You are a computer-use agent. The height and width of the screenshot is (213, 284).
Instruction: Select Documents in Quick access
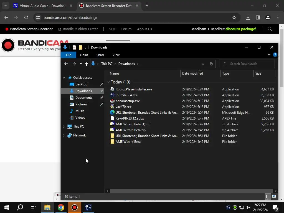pyautogui.click(x=84, y=98)
